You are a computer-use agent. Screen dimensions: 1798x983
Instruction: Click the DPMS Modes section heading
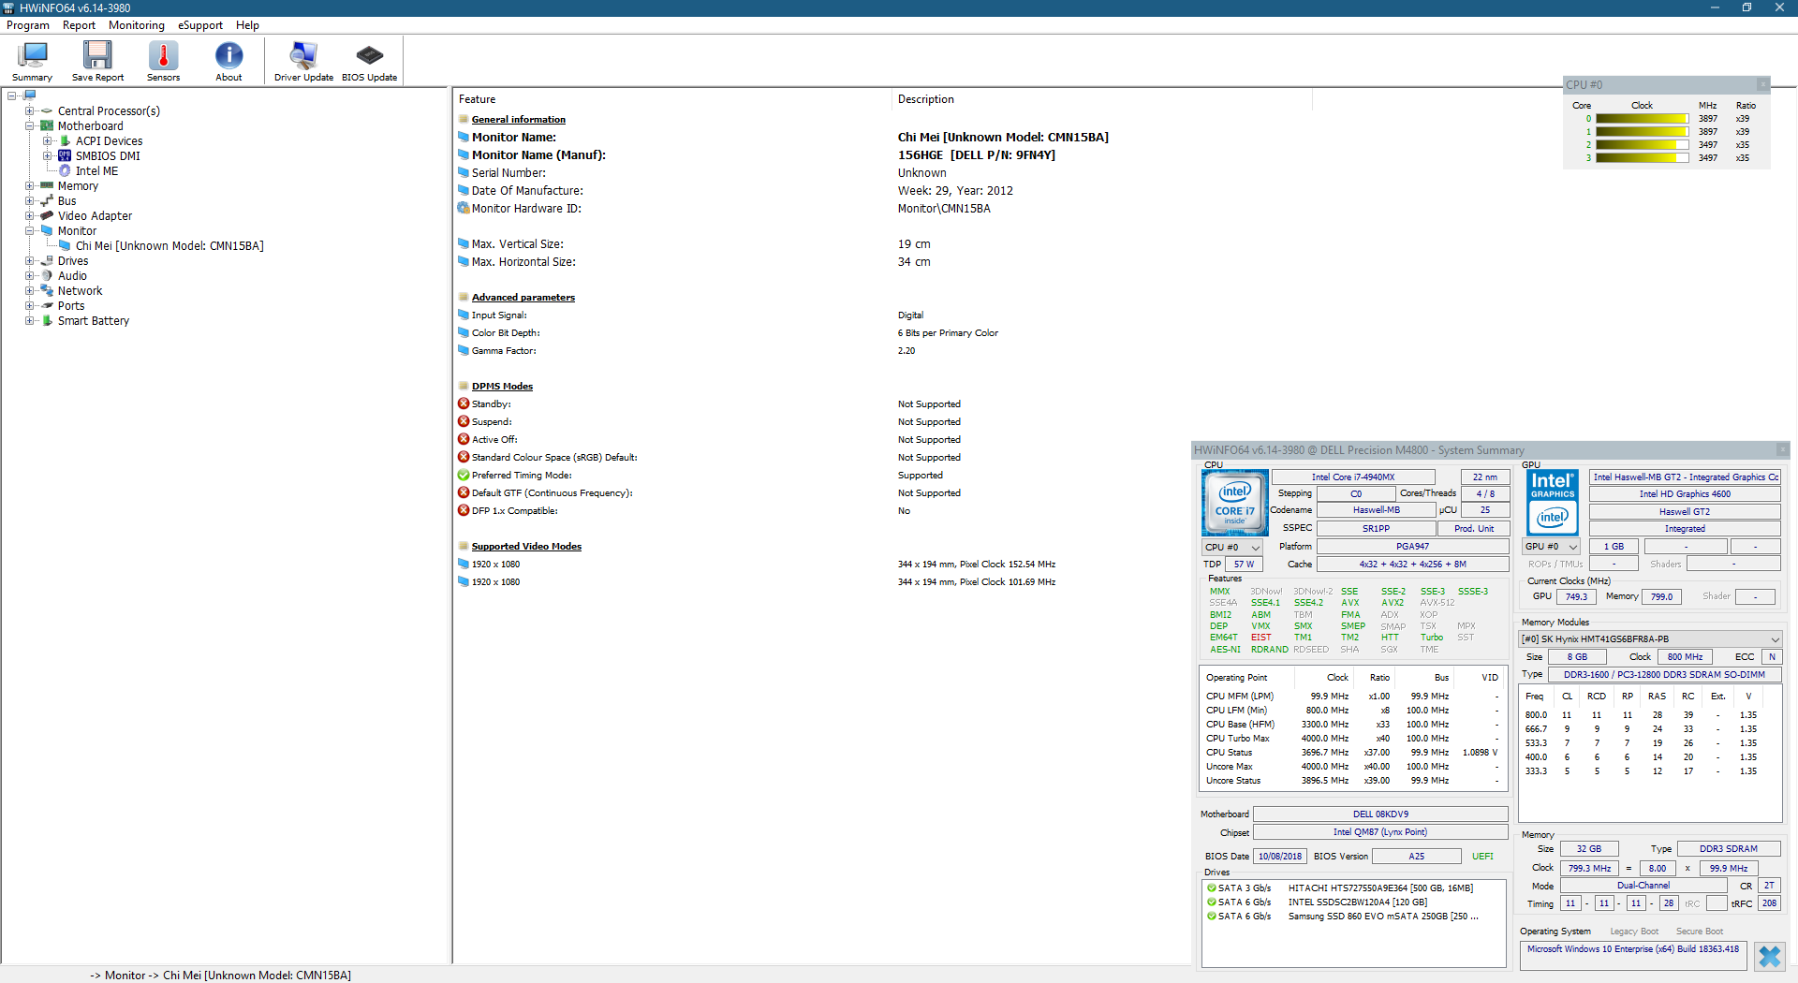502,386
